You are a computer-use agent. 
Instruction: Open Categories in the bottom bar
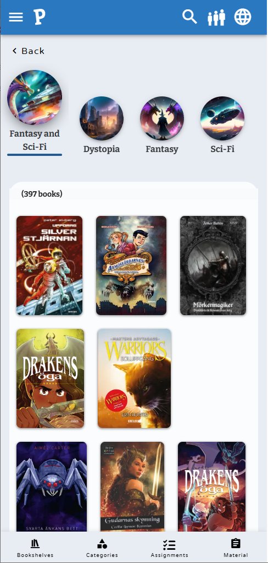102,548
